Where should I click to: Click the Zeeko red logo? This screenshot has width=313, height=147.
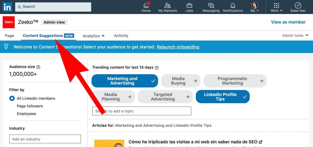point(9,22)
